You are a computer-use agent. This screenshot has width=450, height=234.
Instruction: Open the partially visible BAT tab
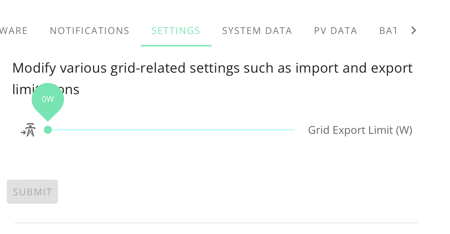tap(388, 31)
